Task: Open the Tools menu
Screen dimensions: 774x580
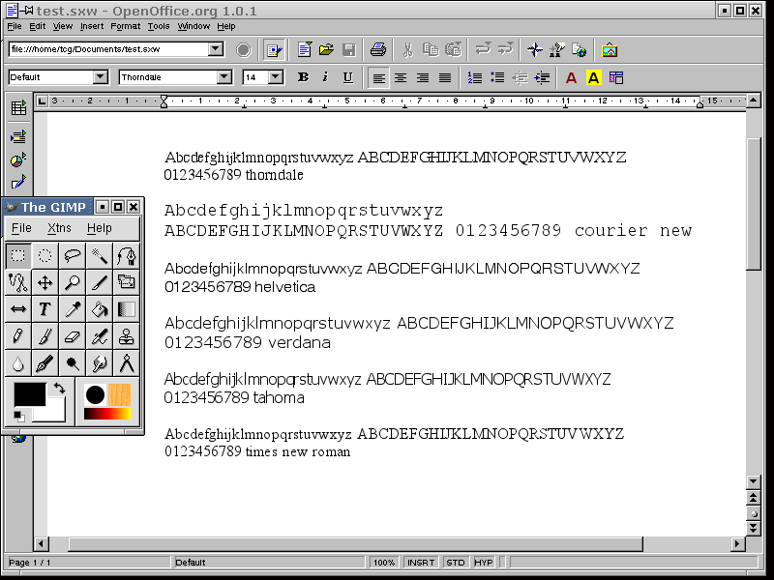Action: [x=159, y=26]
